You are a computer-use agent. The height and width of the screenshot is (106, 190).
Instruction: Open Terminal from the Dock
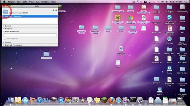tap(133, 100)
